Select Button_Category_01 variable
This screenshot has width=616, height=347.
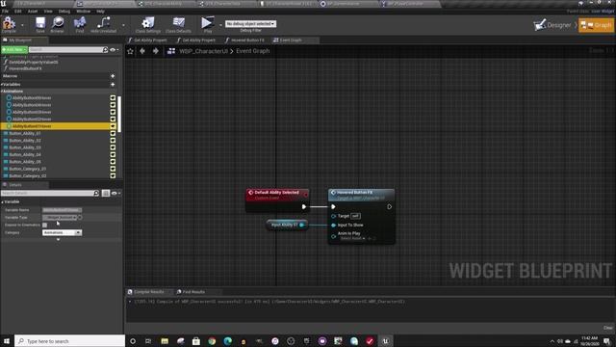pos(28,169)
